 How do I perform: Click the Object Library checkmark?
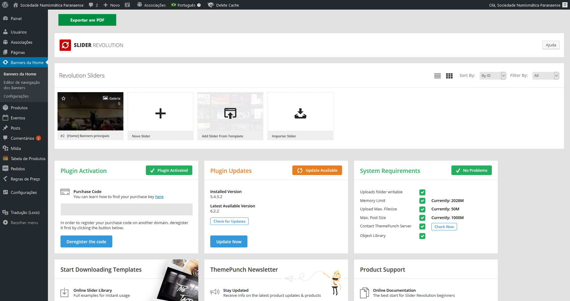pyautogui.click(x=422, y=236)
